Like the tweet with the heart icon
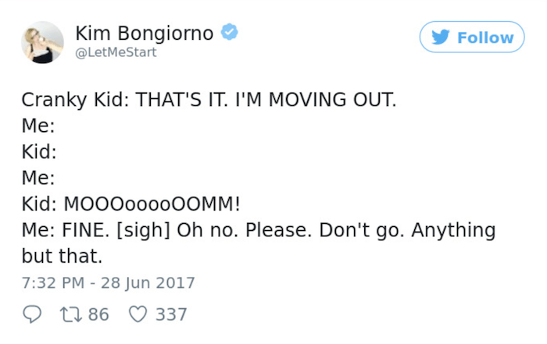Screen dimensions: 547x344 tap(137, 314)
